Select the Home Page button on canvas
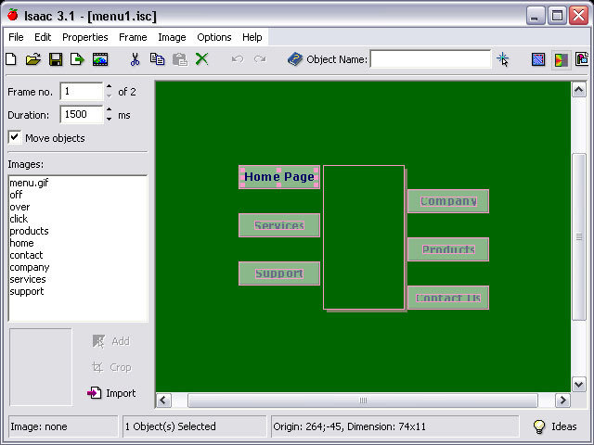 click(279, 177)
